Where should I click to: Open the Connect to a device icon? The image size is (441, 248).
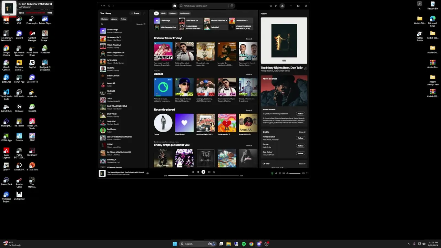coord(284,173)
